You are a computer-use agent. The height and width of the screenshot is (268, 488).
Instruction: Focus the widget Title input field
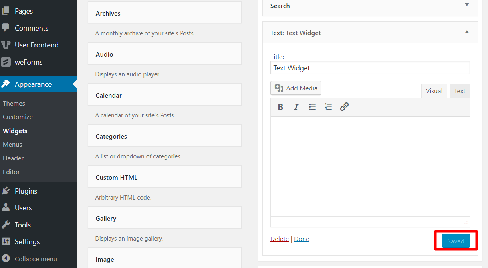(x=370, y=68)
